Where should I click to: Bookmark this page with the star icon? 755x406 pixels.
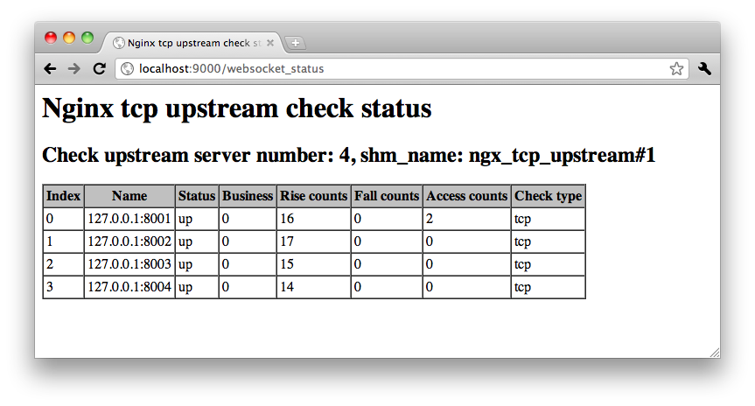click(676, 69)
